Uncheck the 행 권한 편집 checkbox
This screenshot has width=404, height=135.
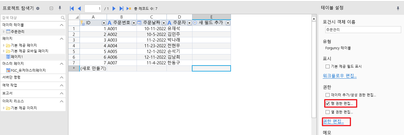click(x=327, y=103)
